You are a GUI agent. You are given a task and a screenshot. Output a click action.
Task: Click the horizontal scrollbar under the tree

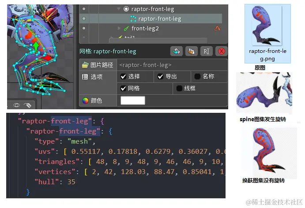(158, 40)
